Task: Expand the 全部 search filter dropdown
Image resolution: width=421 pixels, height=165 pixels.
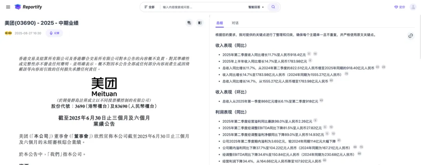Action: pyautogui.click(x=149, y=7)
